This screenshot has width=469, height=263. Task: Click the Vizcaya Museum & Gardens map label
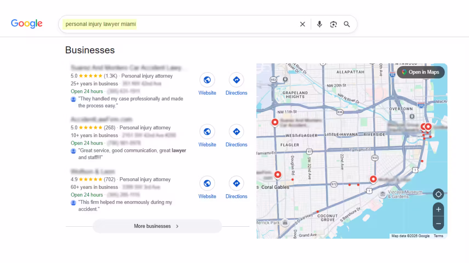click(x=405, y=194)
